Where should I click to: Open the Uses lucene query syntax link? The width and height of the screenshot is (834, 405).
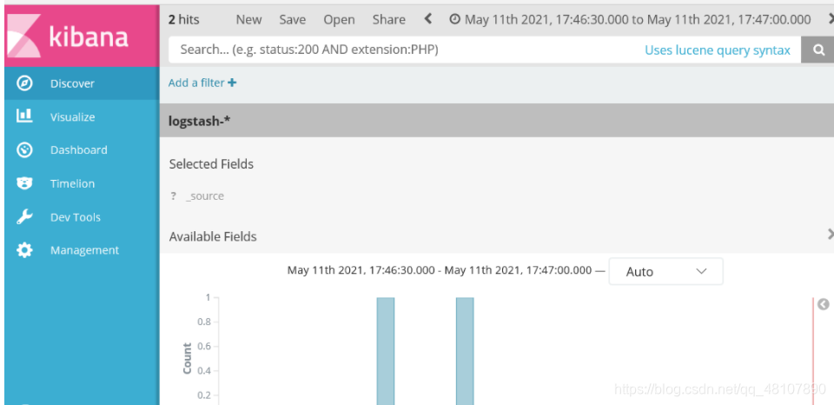click(x=718, y=50)
